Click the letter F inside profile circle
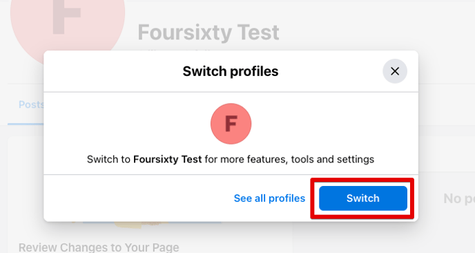475x253 pixels. click(x=231, y=124)
